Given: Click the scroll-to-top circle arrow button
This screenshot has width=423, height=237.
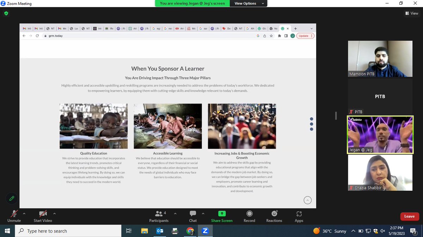Looking at the screenshot, I should (x=308, y=200).
